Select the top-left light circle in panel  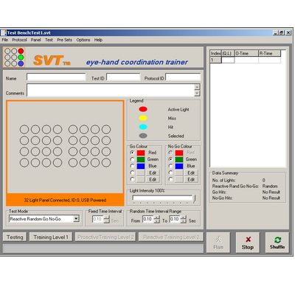[x=24, y=129]
